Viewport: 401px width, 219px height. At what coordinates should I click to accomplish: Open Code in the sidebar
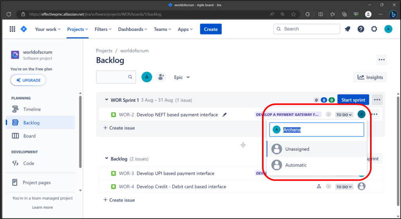tap(40, 163)
